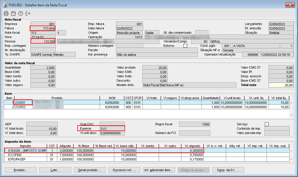Image resolution: width=298 pixels, height=177 pixels.
Task: Click the Total nota yellow field
Action: pyautogui.click(x=281, y=85)
